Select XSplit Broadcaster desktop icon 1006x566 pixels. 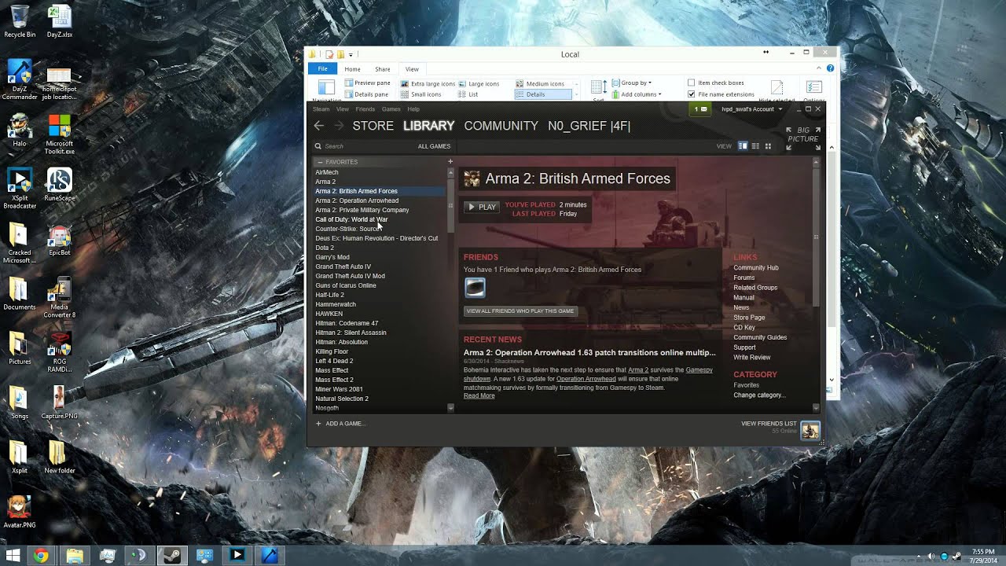point(20,189)
